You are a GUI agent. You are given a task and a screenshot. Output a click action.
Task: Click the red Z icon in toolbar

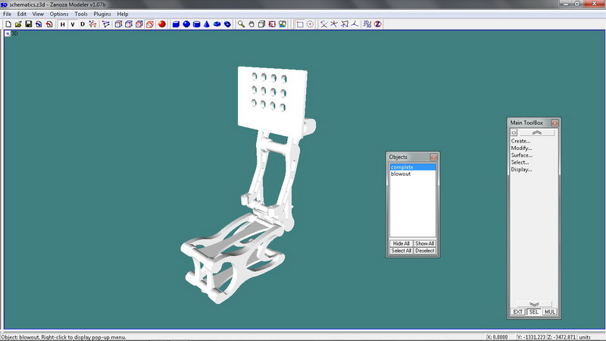point(377,24)
